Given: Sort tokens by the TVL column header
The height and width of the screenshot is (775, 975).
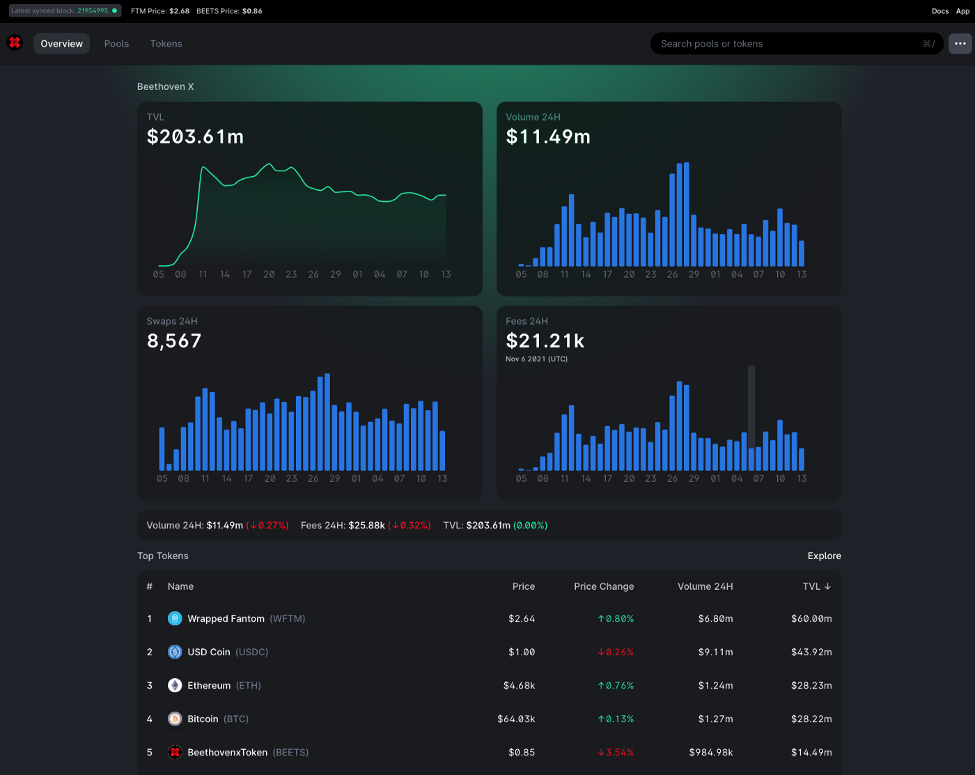Looking at the screenshot, I should [817, 586].
